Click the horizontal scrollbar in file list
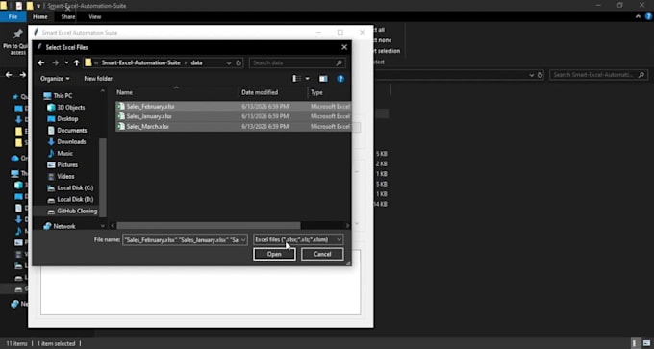 [x=208, y=226]
